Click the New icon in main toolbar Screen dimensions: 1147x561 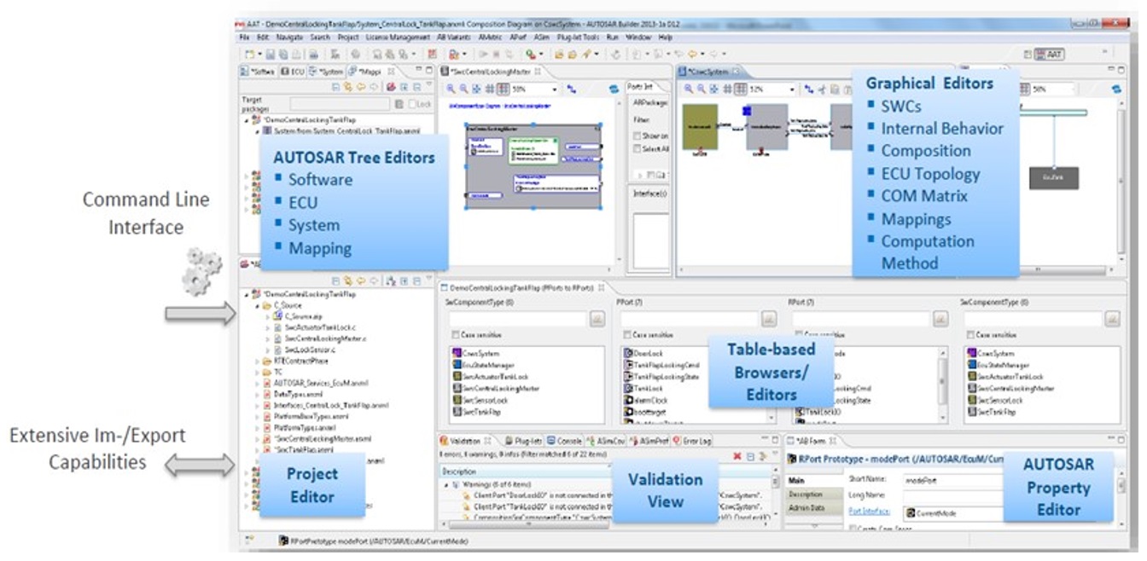pos(248,55)
